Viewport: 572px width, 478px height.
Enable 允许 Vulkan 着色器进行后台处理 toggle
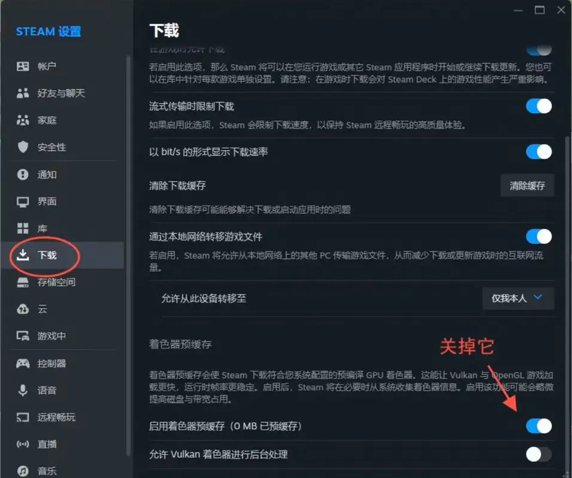coord(539,454)
